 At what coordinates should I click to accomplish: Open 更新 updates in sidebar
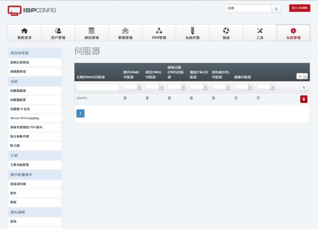click(x=35, y=202)
